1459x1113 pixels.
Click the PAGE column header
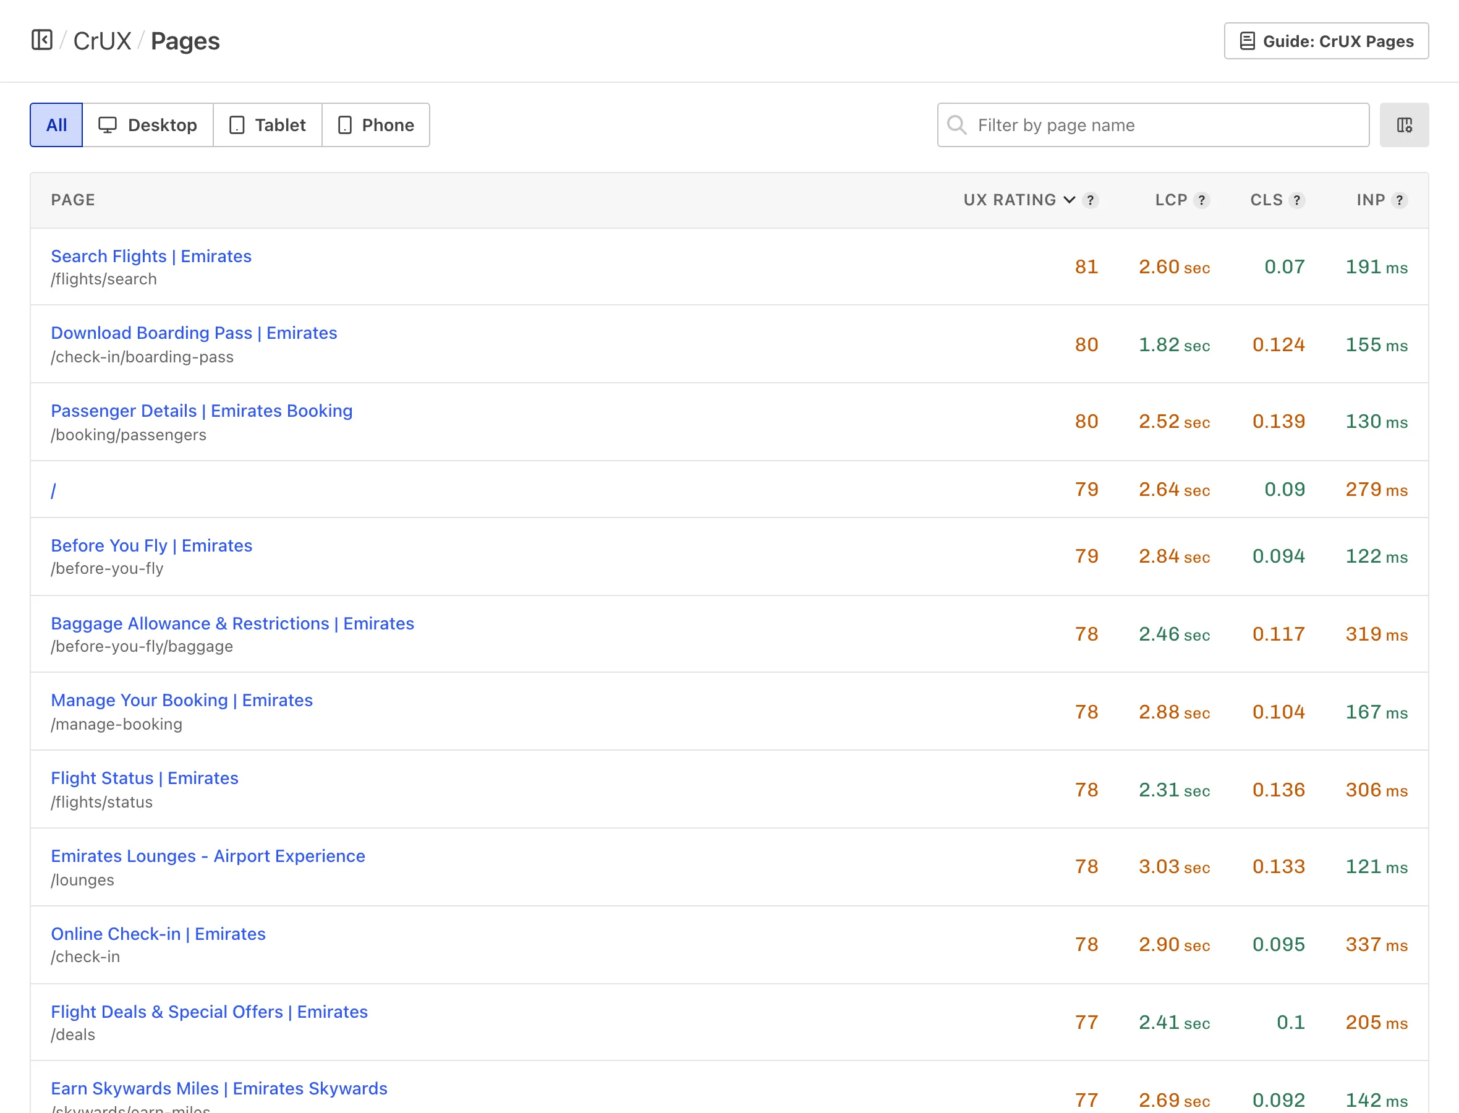[73, 199]
